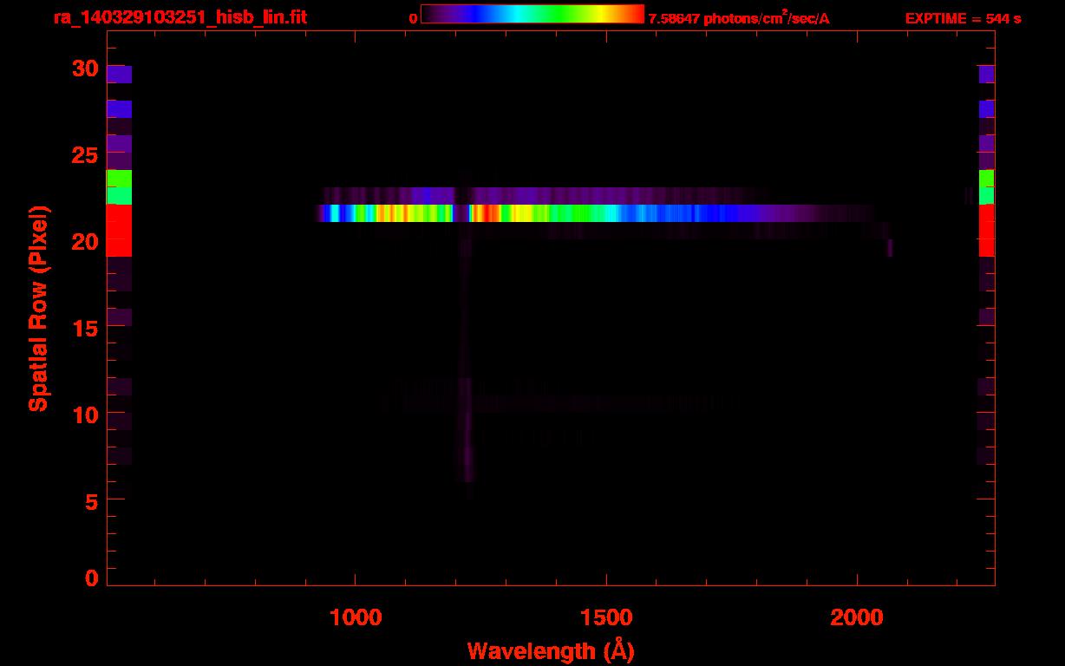Click the 25 spatial row tick label
This screenshot has height=666, width=1065.
pos(84,154)
